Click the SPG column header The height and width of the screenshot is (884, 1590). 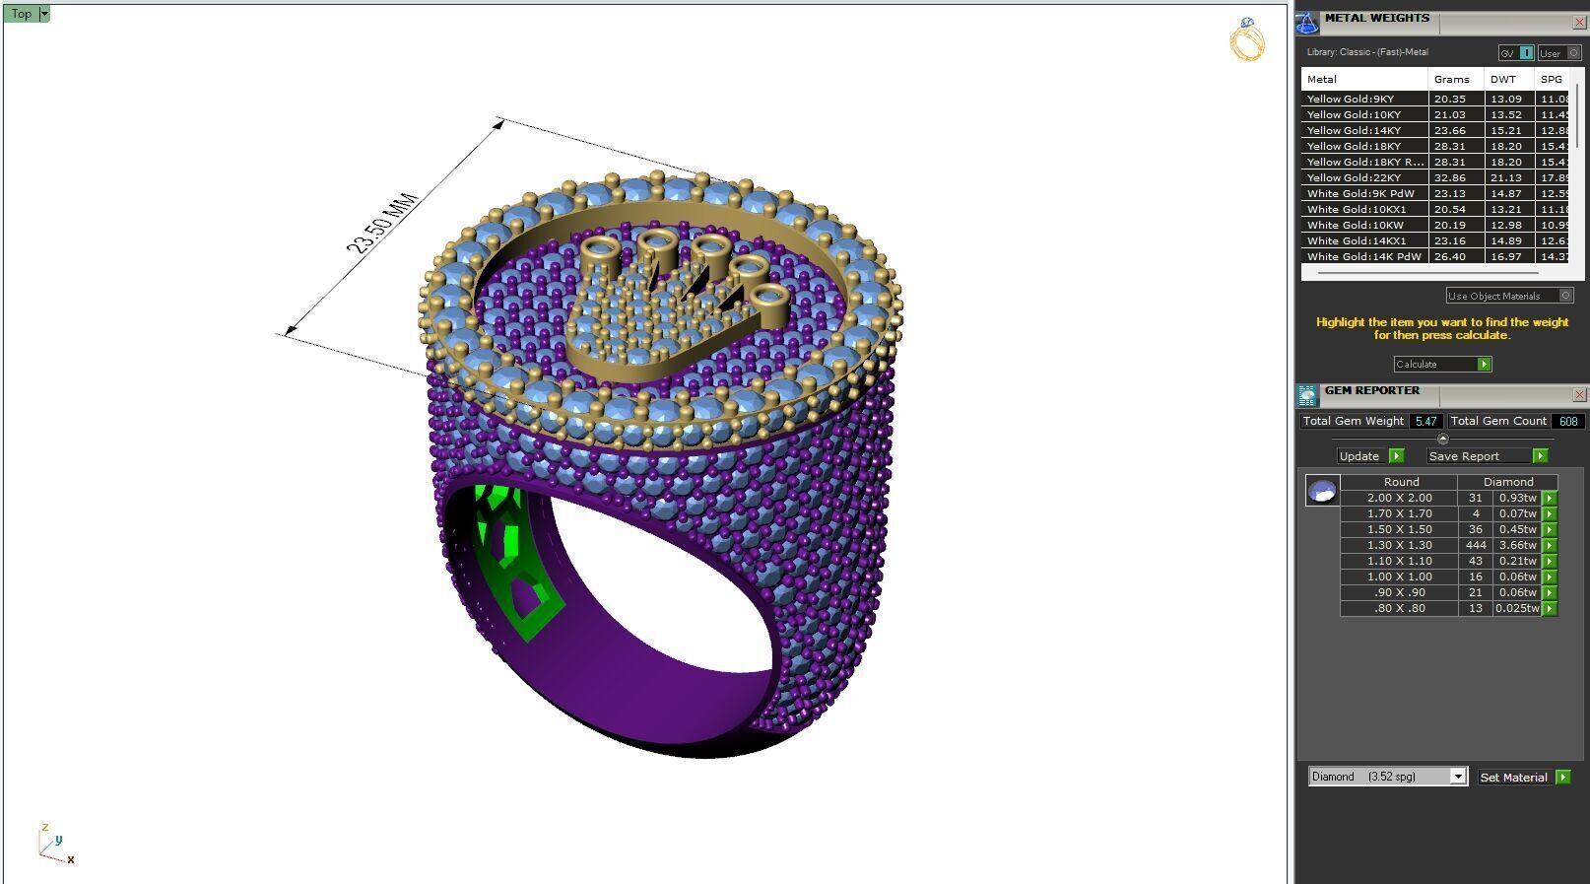click(x=1554, y=79)
